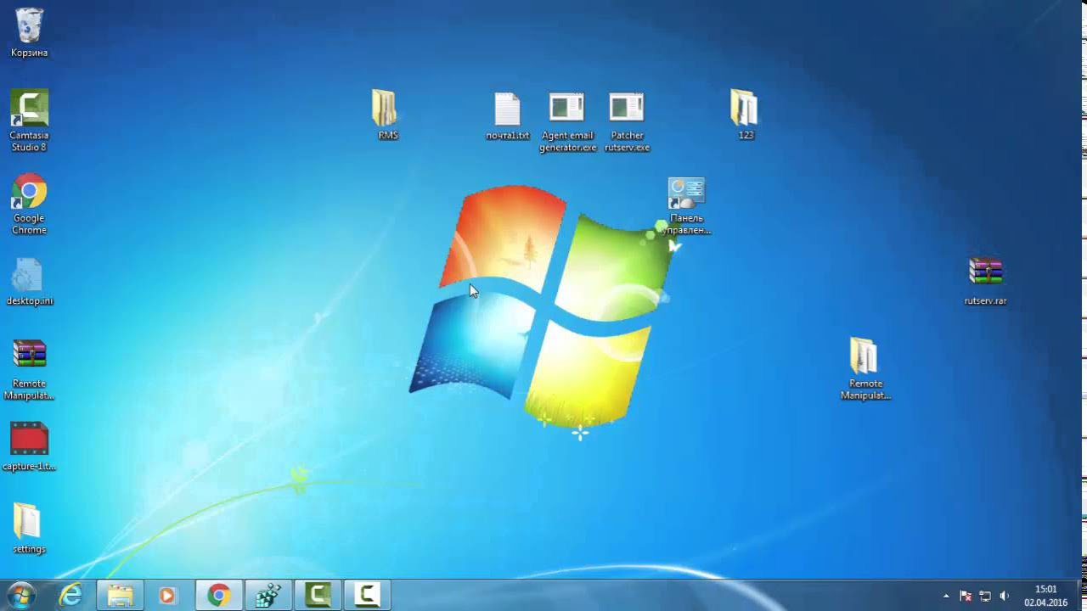
Task: Open the Action Center flag tray icon
Action: pyautogui.click(x=966, y=596)
